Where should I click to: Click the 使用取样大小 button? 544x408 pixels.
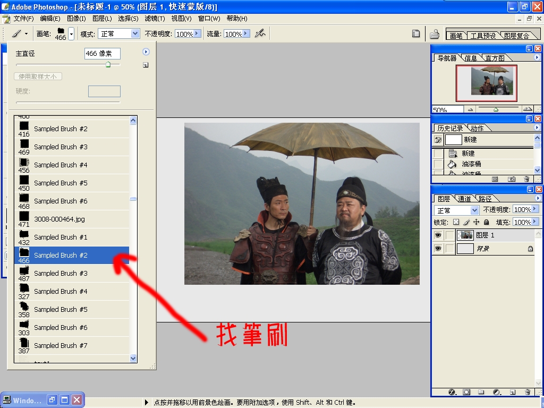[38, 76]
